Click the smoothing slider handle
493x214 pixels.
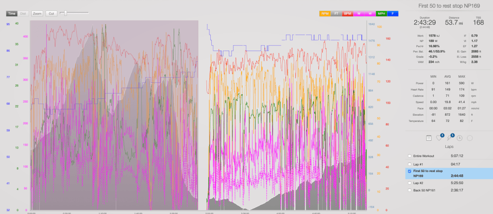click(66, 13)
